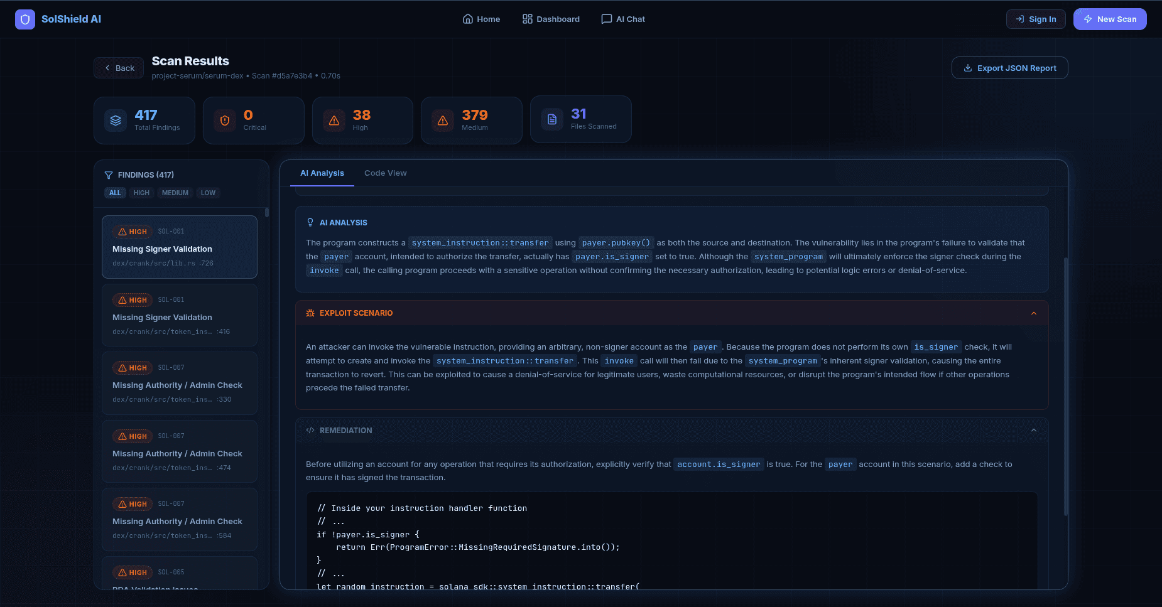The image size is (1162, 607).
Task: Click the 'system_instruction::transfer' code tag in AI Analysis
Action: coord(480,243)
